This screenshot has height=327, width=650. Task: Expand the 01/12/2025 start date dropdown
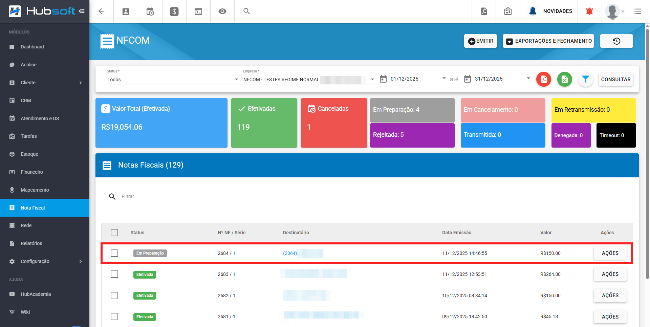444,79
